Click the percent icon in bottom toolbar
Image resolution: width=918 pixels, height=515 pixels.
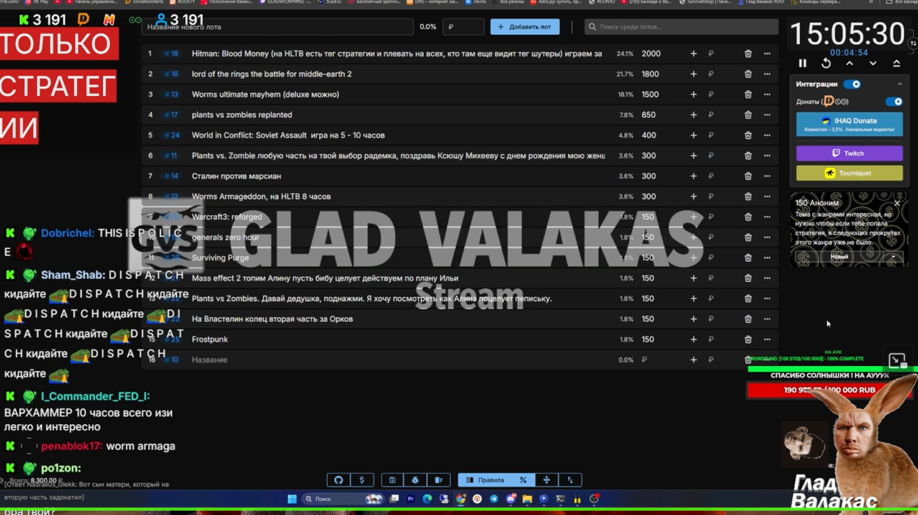click(x=523, y=480)
